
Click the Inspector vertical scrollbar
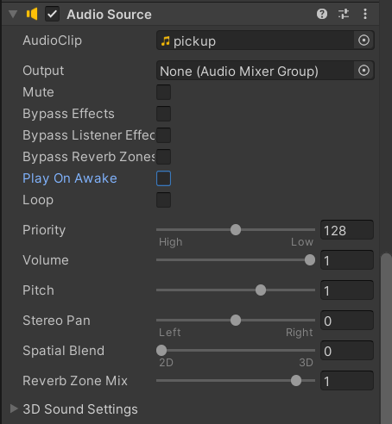386,339
